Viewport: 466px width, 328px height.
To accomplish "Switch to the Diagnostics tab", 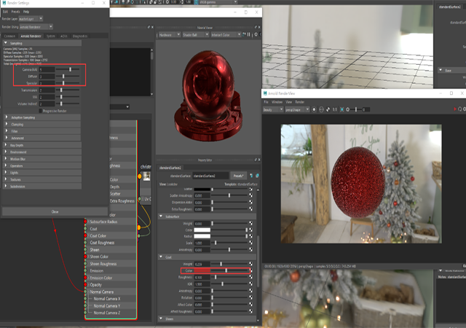I will [x=80, y=36].
